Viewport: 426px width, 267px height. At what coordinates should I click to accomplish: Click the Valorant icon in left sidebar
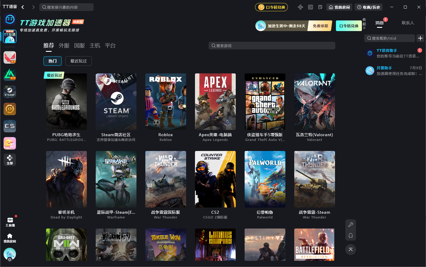click(10, 57)
